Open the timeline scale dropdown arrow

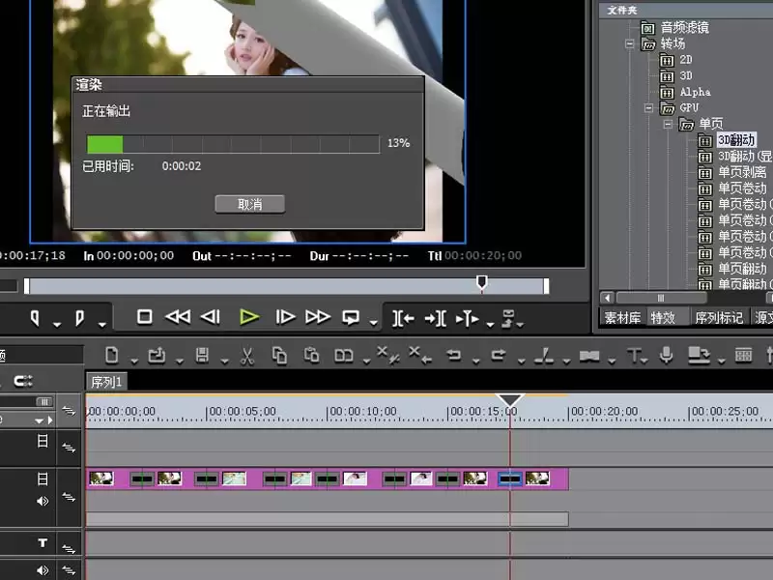click(39, 420)
